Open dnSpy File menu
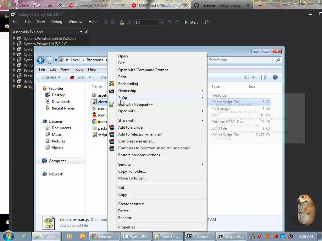This screenshot has width=322, height=241. [x=15, y=22]
